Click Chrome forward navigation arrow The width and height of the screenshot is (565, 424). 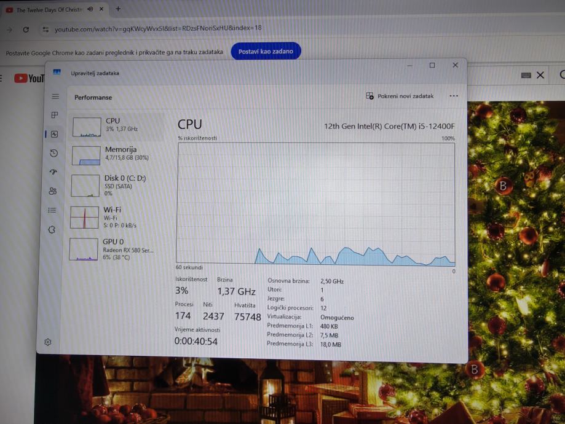click(x=10, y=30)
